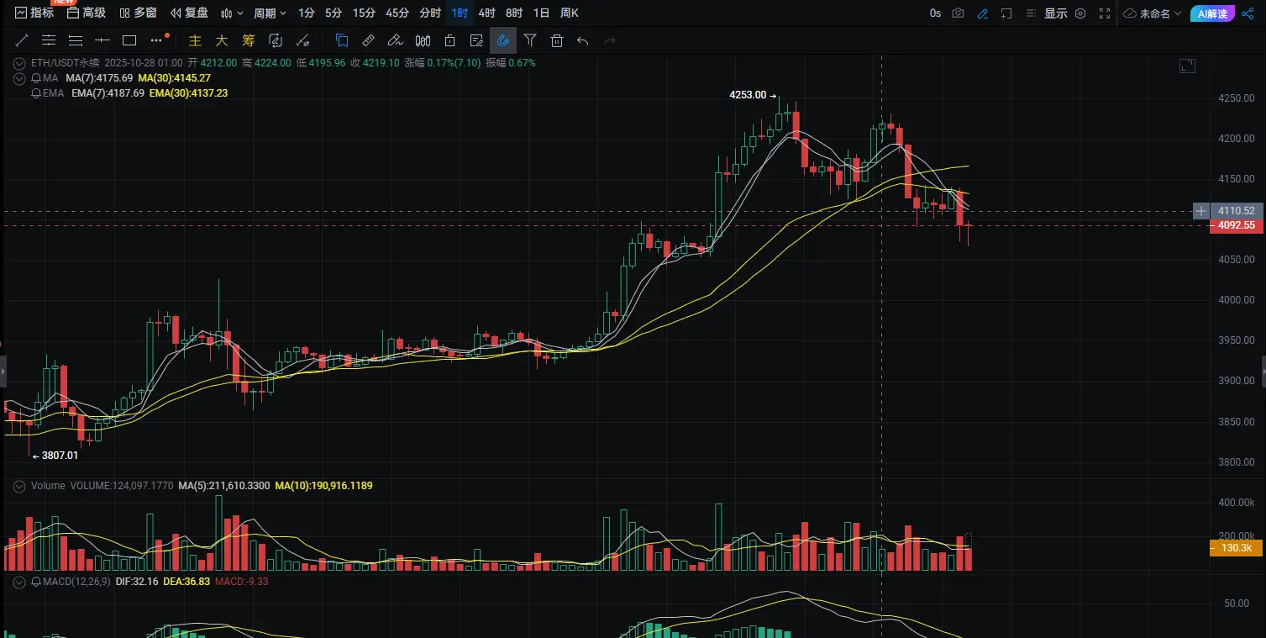Toggle the blue drawing pencil toolbar

tap(982, 13)
